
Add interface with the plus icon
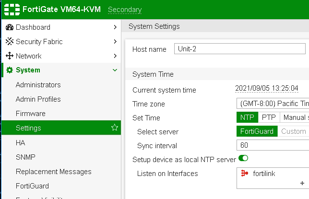[x=302, y=183]
